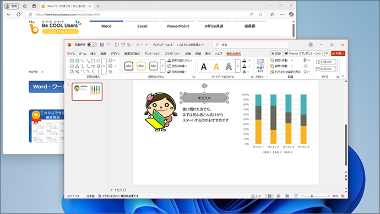The image size is (380, 214).
Task: Expand the WordArt styles gallery more arrow
Action: [238, 66]
